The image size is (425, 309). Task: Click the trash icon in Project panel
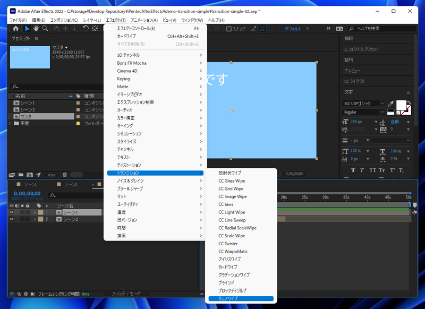click(65, 175)
